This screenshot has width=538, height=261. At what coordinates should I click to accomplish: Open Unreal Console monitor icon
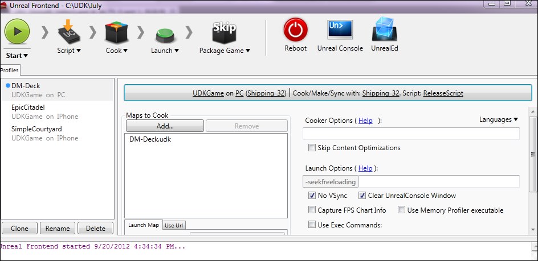point(340,30)
